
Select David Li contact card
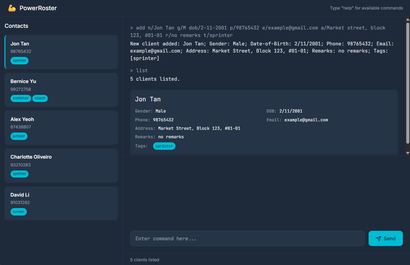(61, 203)
